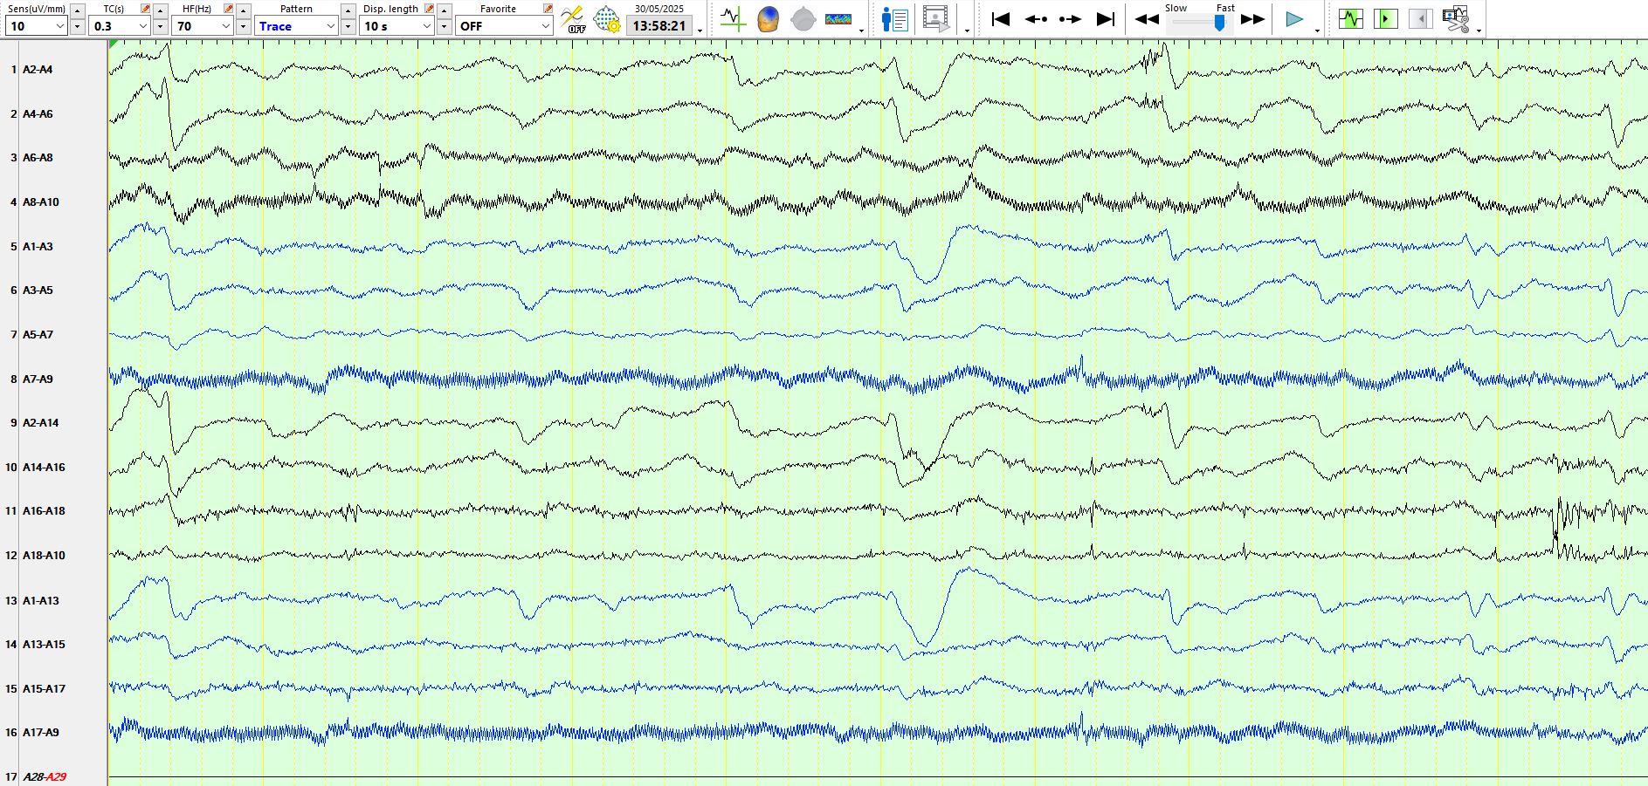Select channel label A2-A14
1648x786 pixels.
coord(41,422)
